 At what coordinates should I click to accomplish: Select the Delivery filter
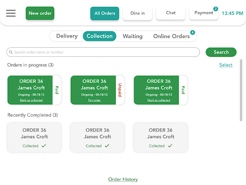pos(67,36)
